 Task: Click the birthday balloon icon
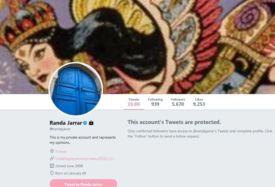[x=52, y=173]
